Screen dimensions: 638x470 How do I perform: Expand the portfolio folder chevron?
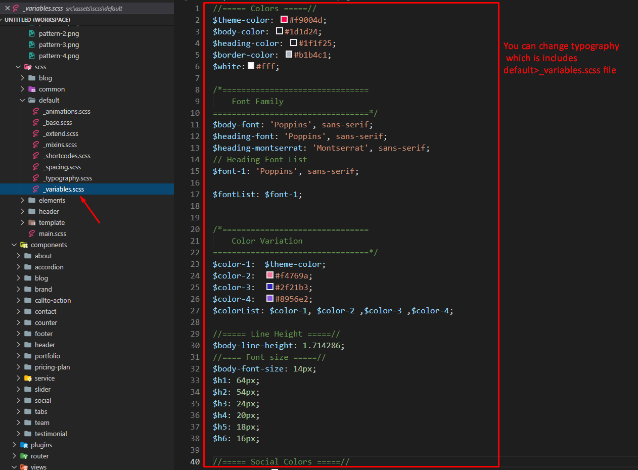coord(18,356)
